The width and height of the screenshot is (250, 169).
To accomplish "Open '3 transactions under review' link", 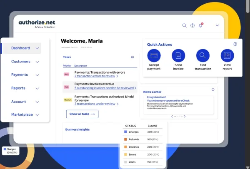I will pos(95,104).
